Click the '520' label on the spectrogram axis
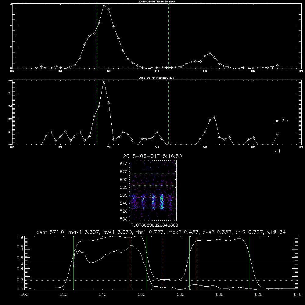The height and width of the screenshot is (305, 305). click(124, 211)
